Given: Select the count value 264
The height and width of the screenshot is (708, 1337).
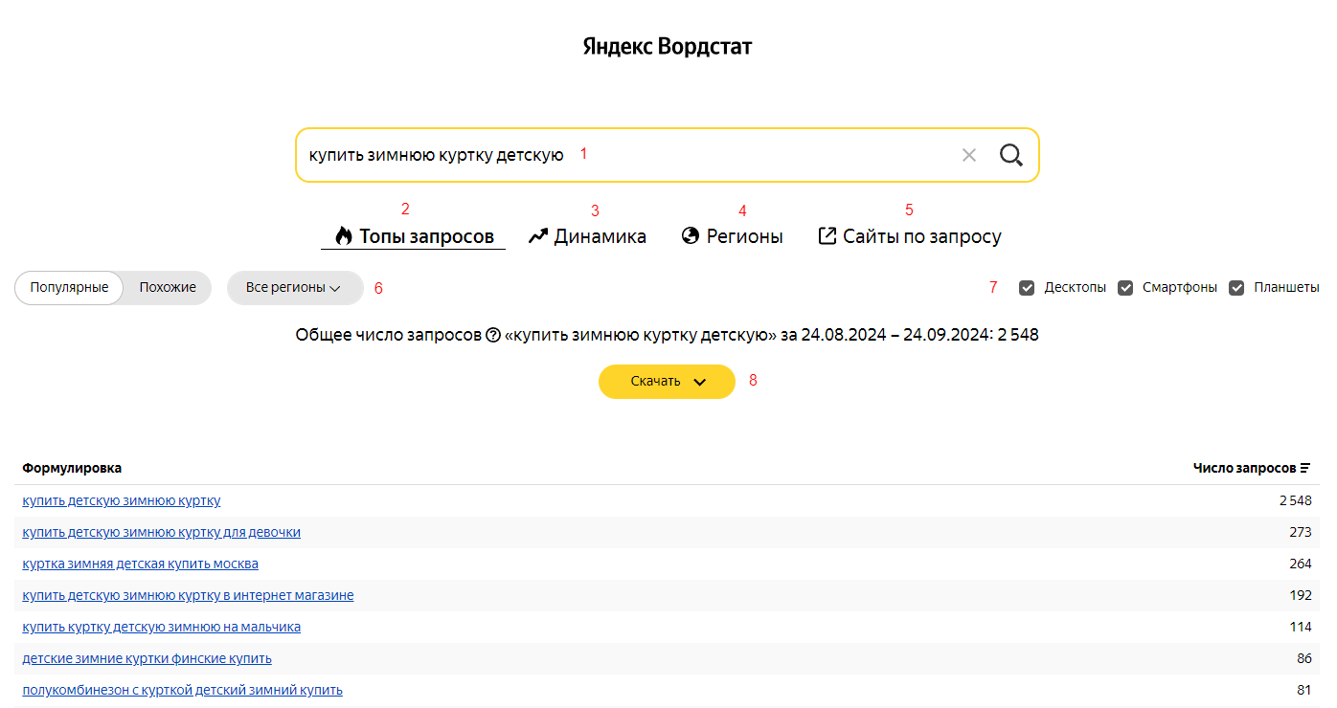Looking at the screenshot, I should coord(1301,564).
